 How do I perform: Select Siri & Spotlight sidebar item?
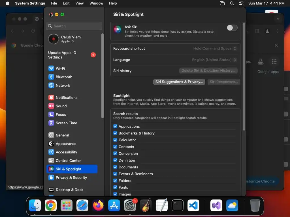(72, 169)
